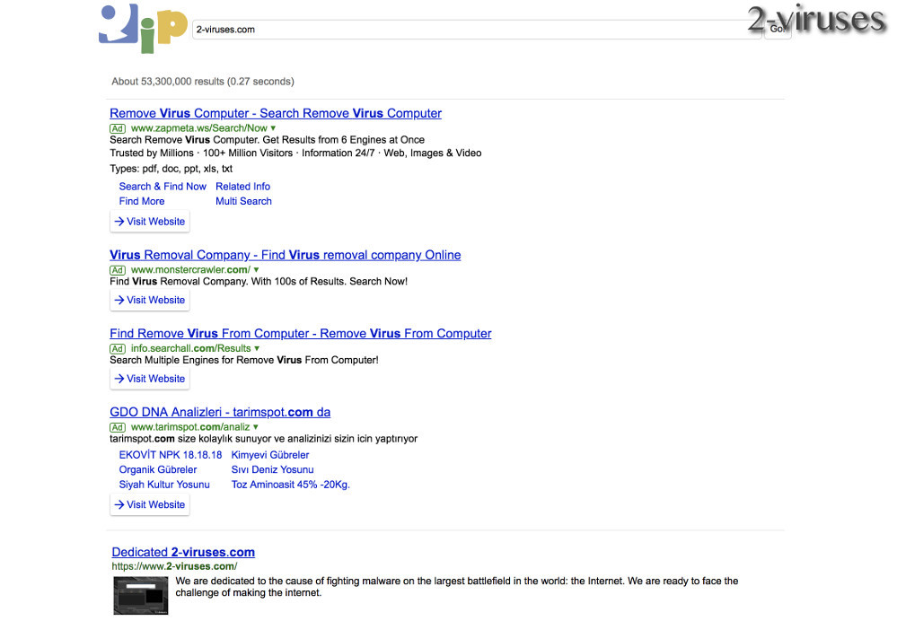The image size is (897, 621).
Task: Open the Dedicated 2-viruses.com search result
Action: tap(183, 552)
